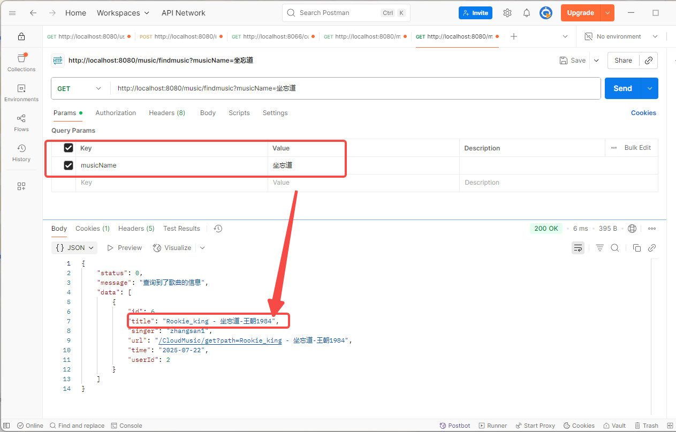The image size is (676, 432).
Task: Switch to the Authorization tab
Action: pyautogui.click(x=116, y=113)
